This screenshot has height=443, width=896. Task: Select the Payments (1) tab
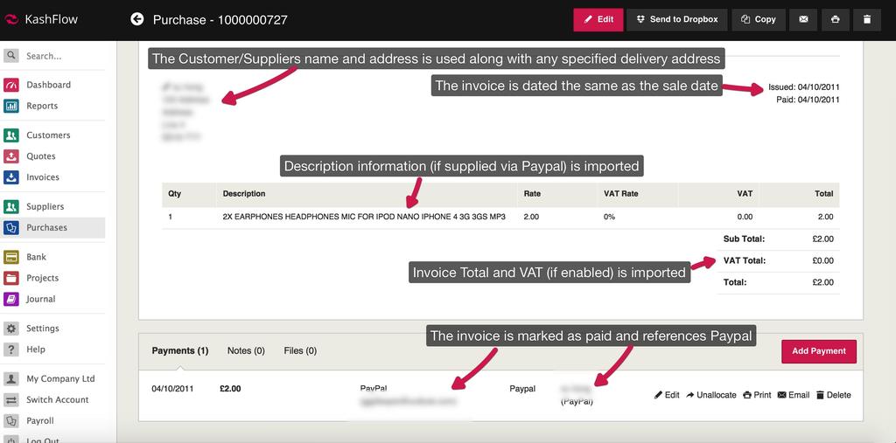click(x=179, y=351)
